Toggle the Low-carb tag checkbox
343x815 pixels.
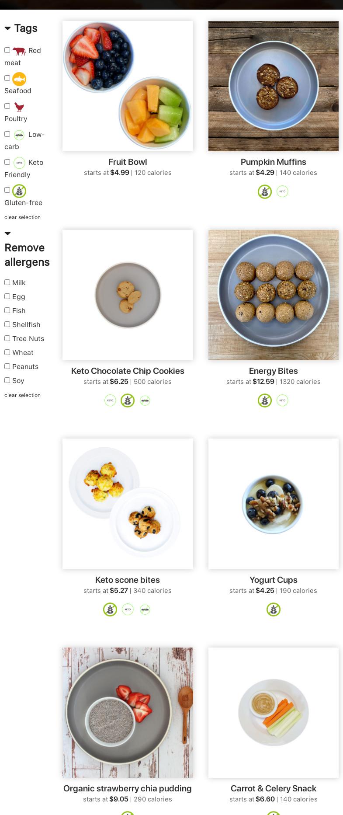tap(7, 134)
